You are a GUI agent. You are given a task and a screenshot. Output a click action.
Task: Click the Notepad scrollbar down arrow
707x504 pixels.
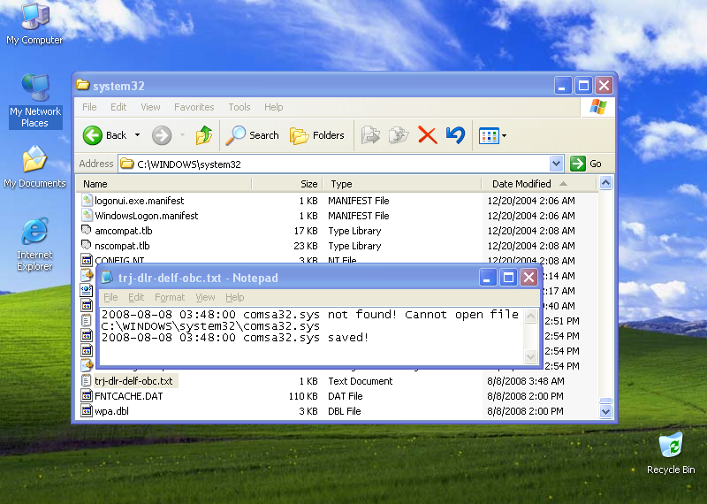point(531,357)
